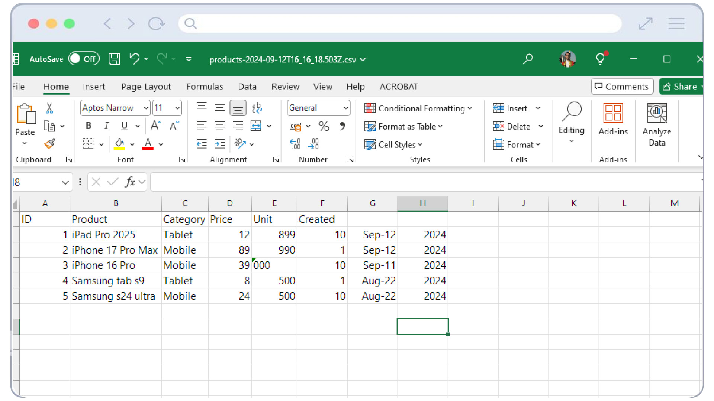Toggle Bottom Align icon

tap(238, 108)
